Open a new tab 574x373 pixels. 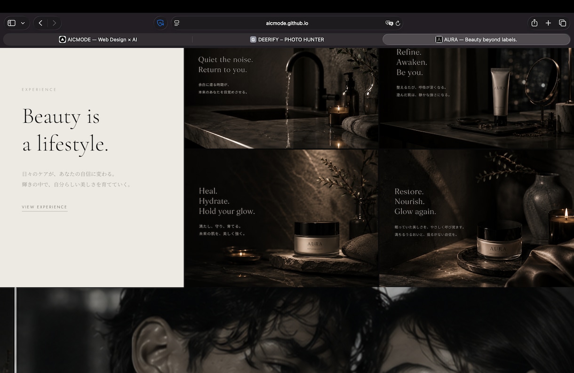(x=548, y=23)
